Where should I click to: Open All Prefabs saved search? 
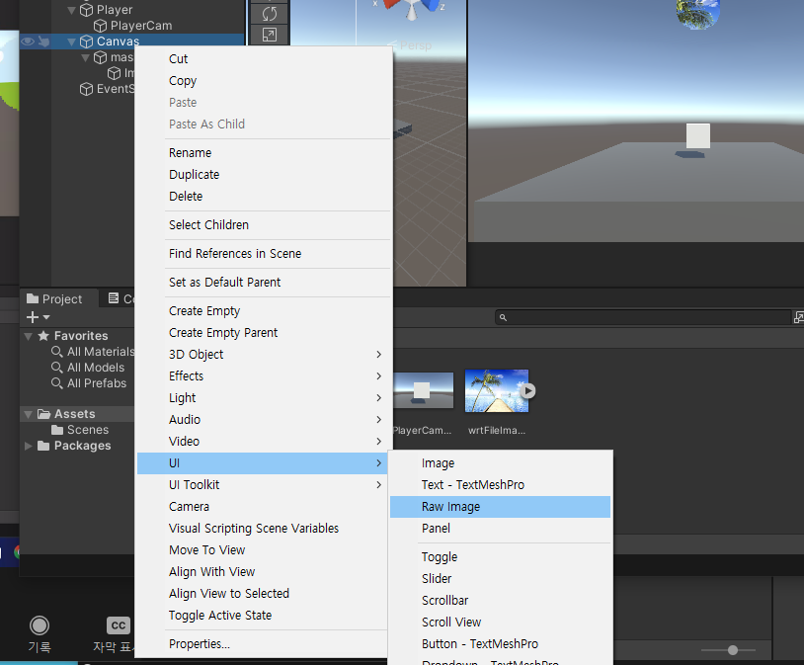tap(89, 383)
